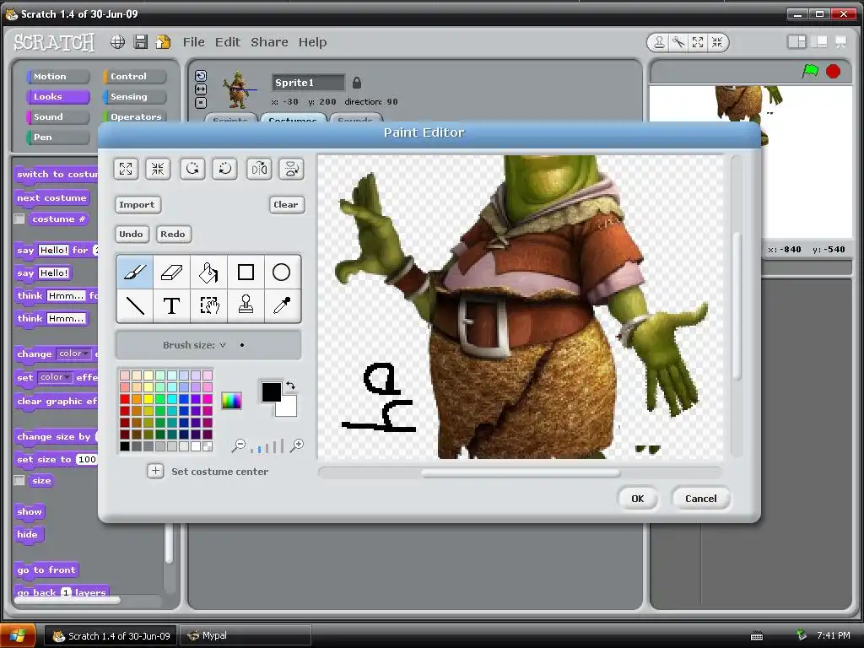Select the Eraser tool
Image resolution: width=864 pixels, height=648 pixels.
pyautogui.click(x=171, y=273)
